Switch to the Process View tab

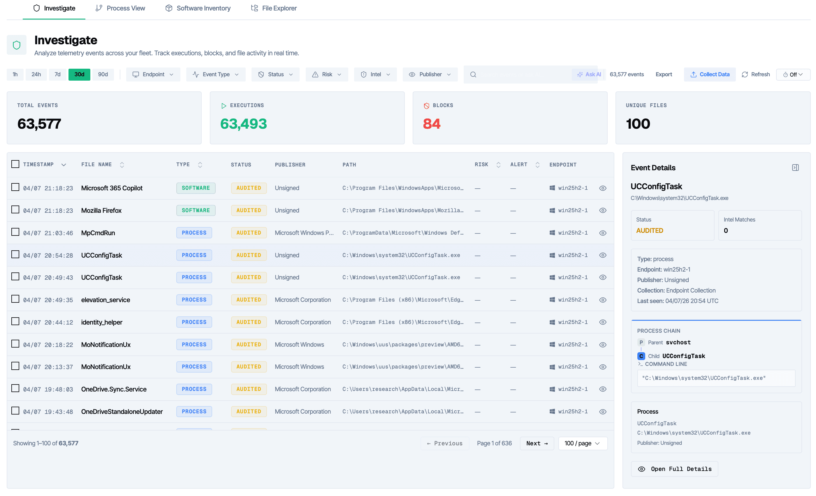click(x=120, y=8)
